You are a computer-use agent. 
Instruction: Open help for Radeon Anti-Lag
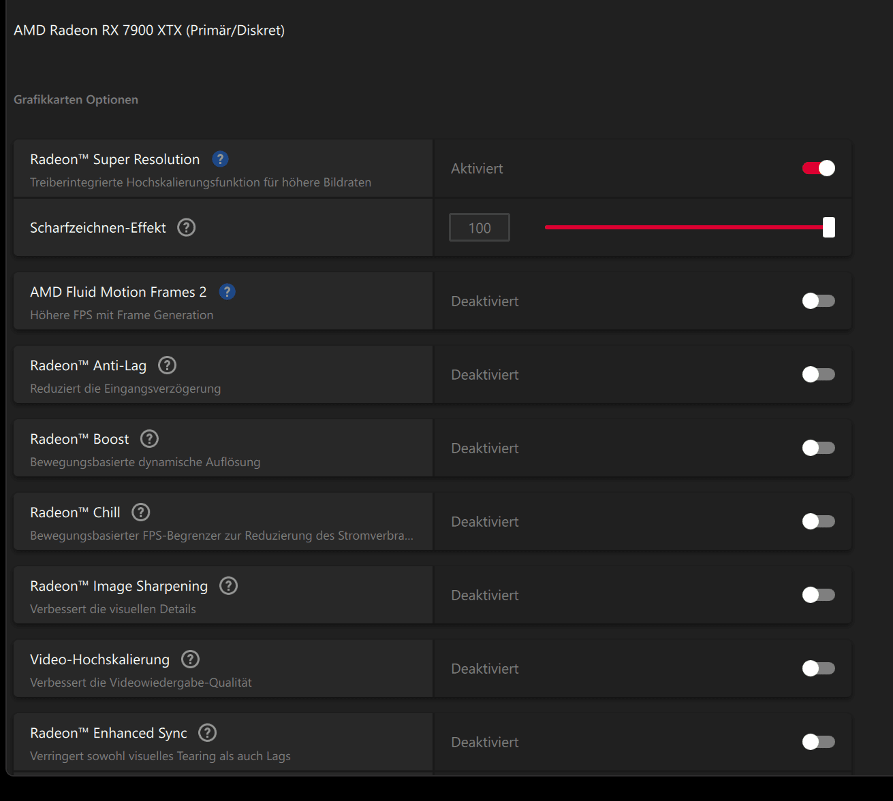(168, 365)
